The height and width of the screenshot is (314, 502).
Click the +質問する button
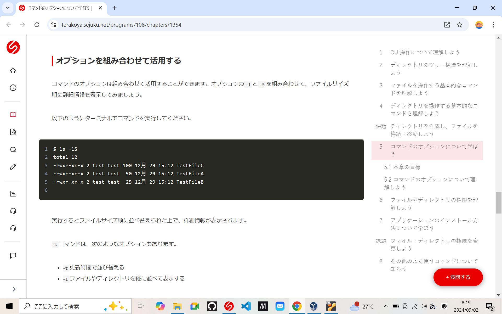[x=458, y=277]
